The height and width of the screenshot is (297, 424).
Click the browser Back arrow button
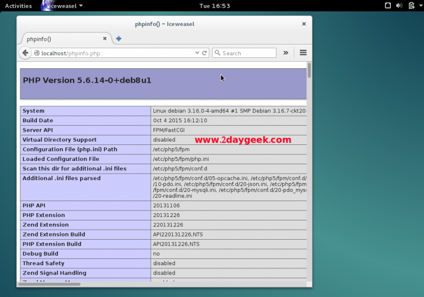(25, 53)
